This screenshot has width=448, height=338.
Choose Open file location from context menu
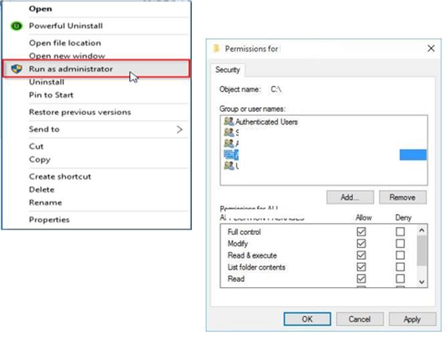[x=65, y=43]
